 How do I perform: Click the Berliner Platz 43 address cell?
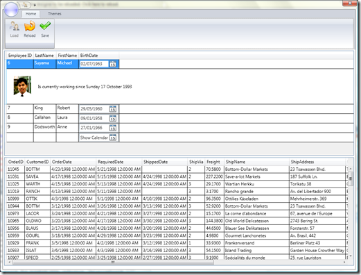coord(317,243)
